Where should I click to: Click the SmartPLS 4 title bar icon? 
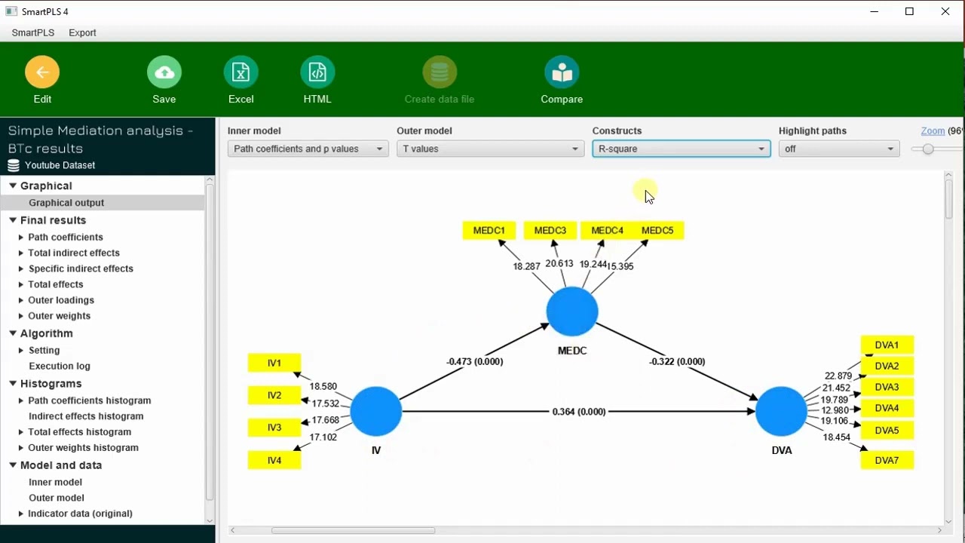coord(11,11)
